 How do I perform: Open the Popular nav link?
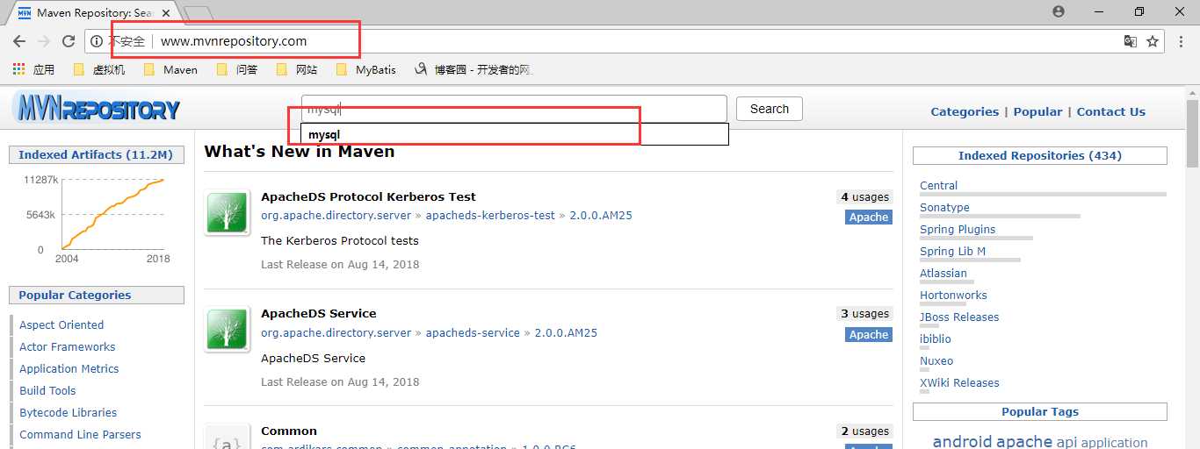(1037, 111)
